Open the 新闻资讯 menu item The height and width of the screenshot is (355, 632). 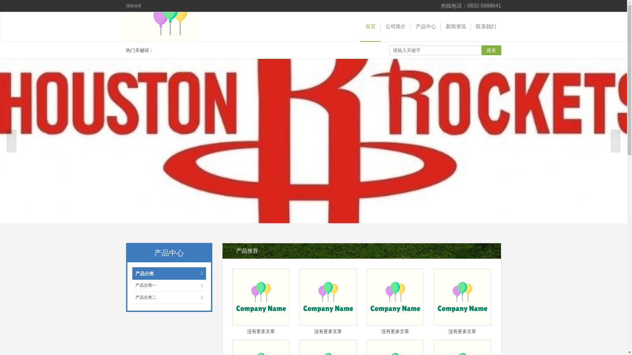point(456,27)
